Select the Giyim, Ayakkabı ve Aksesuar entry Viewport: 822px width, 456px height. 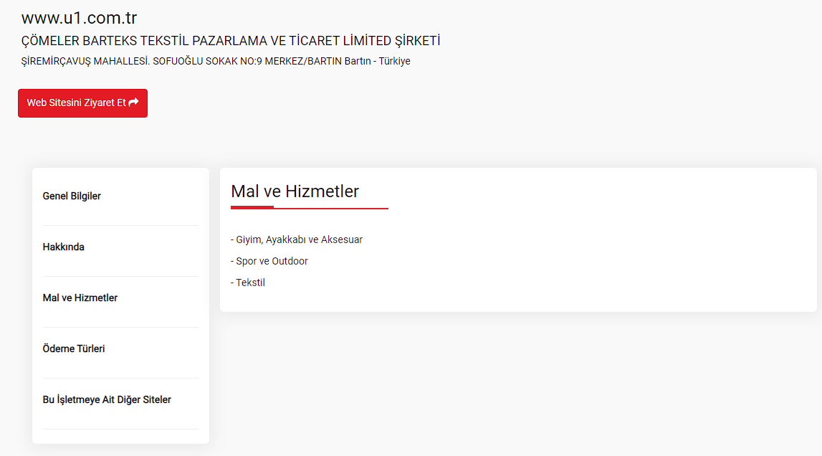297,239
